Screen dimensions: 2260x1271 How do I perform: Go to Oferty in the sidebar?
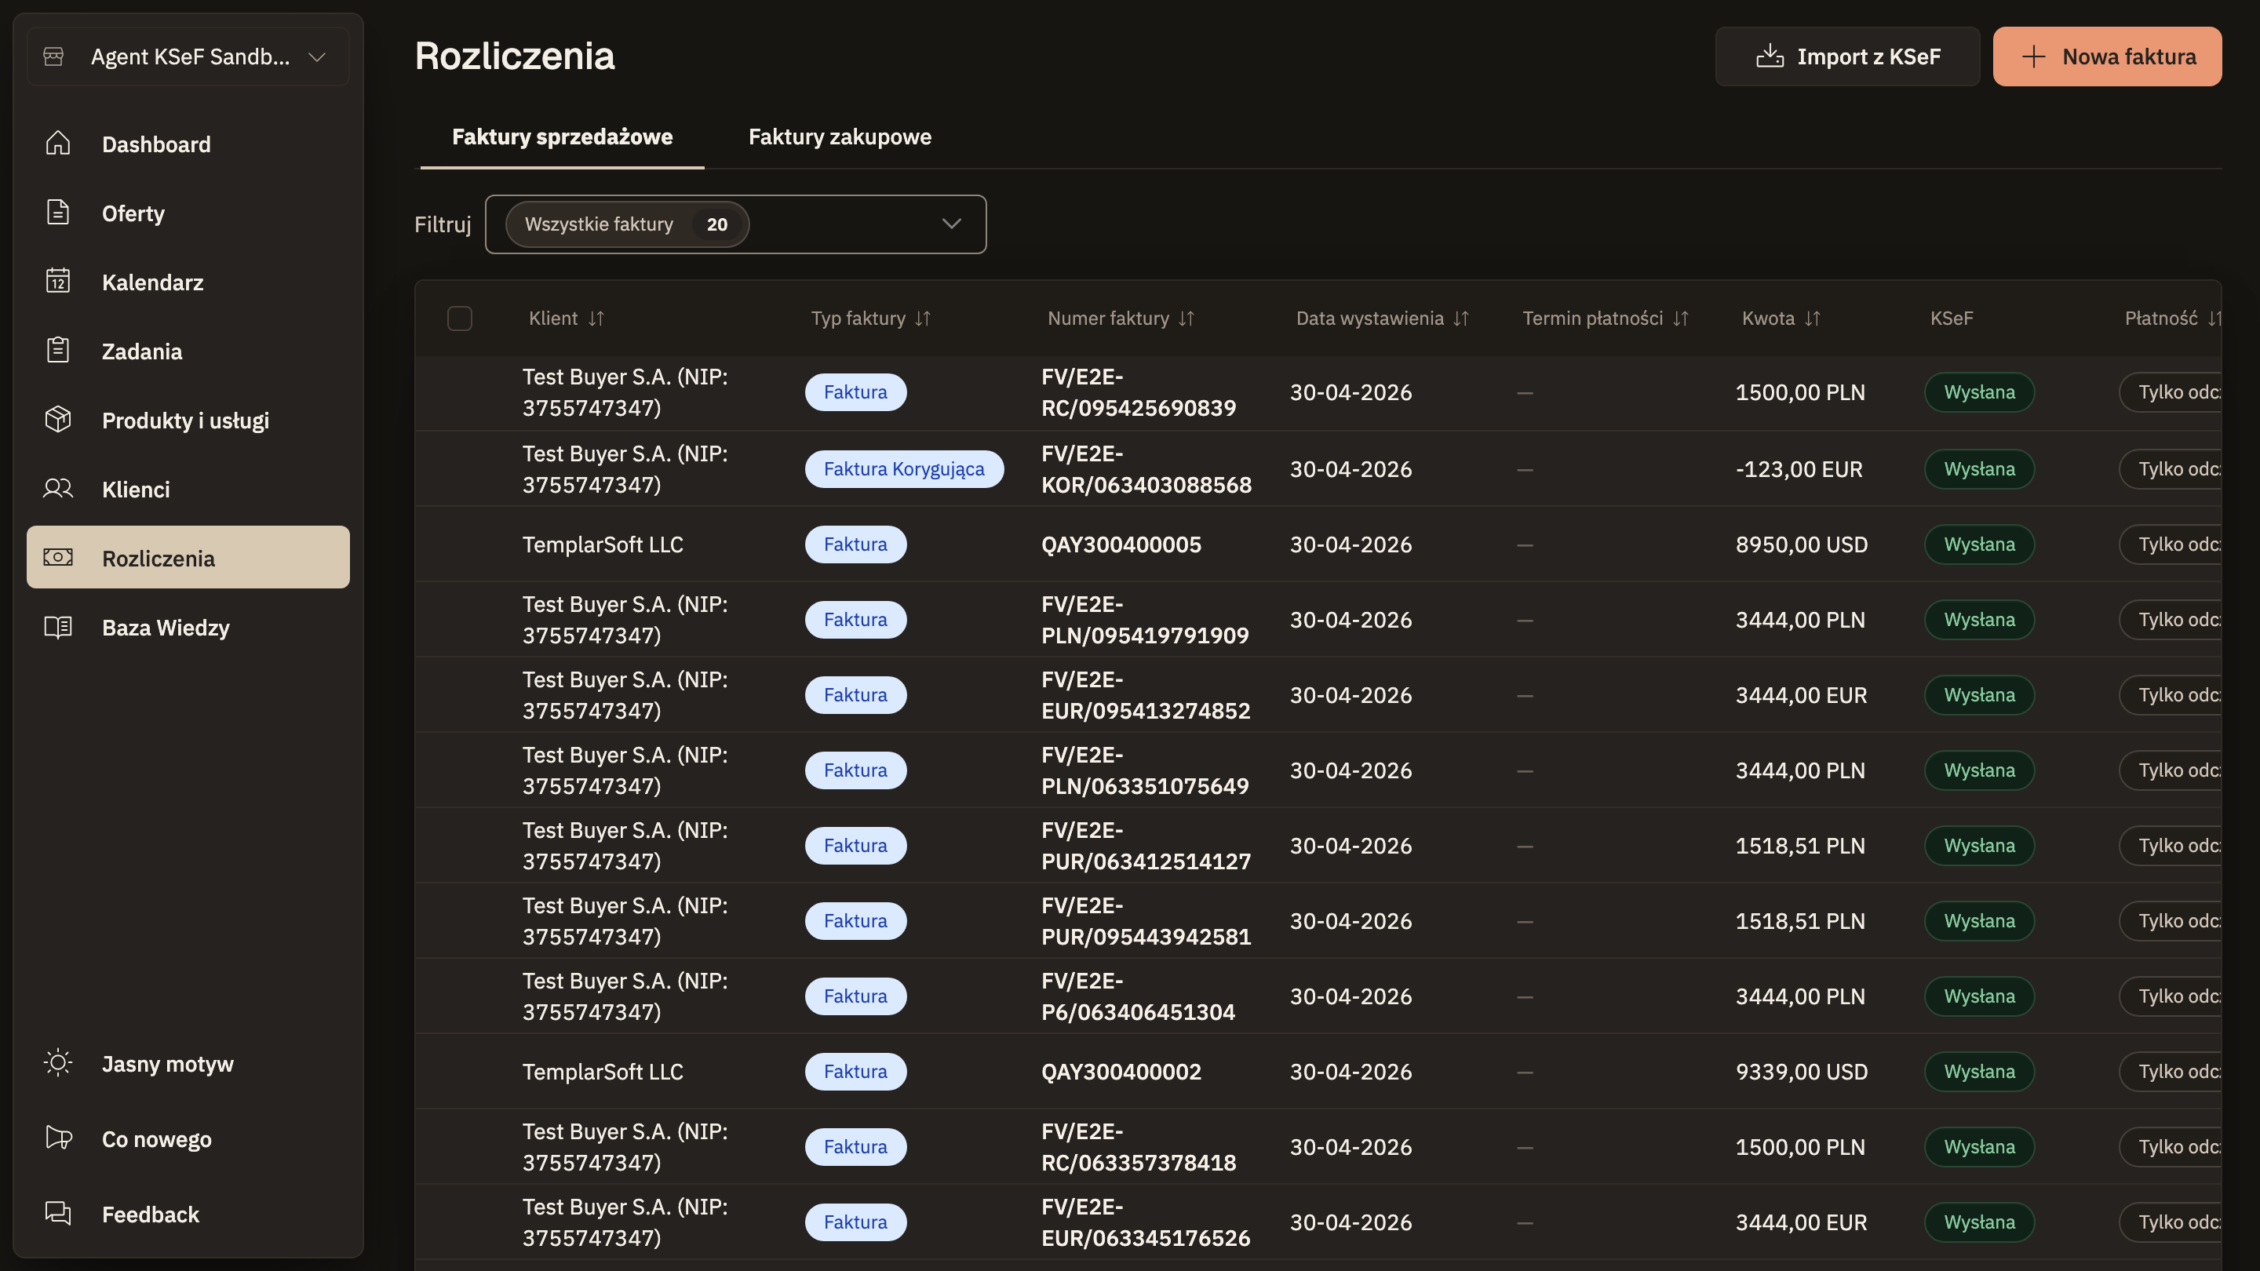click(188, 213)
